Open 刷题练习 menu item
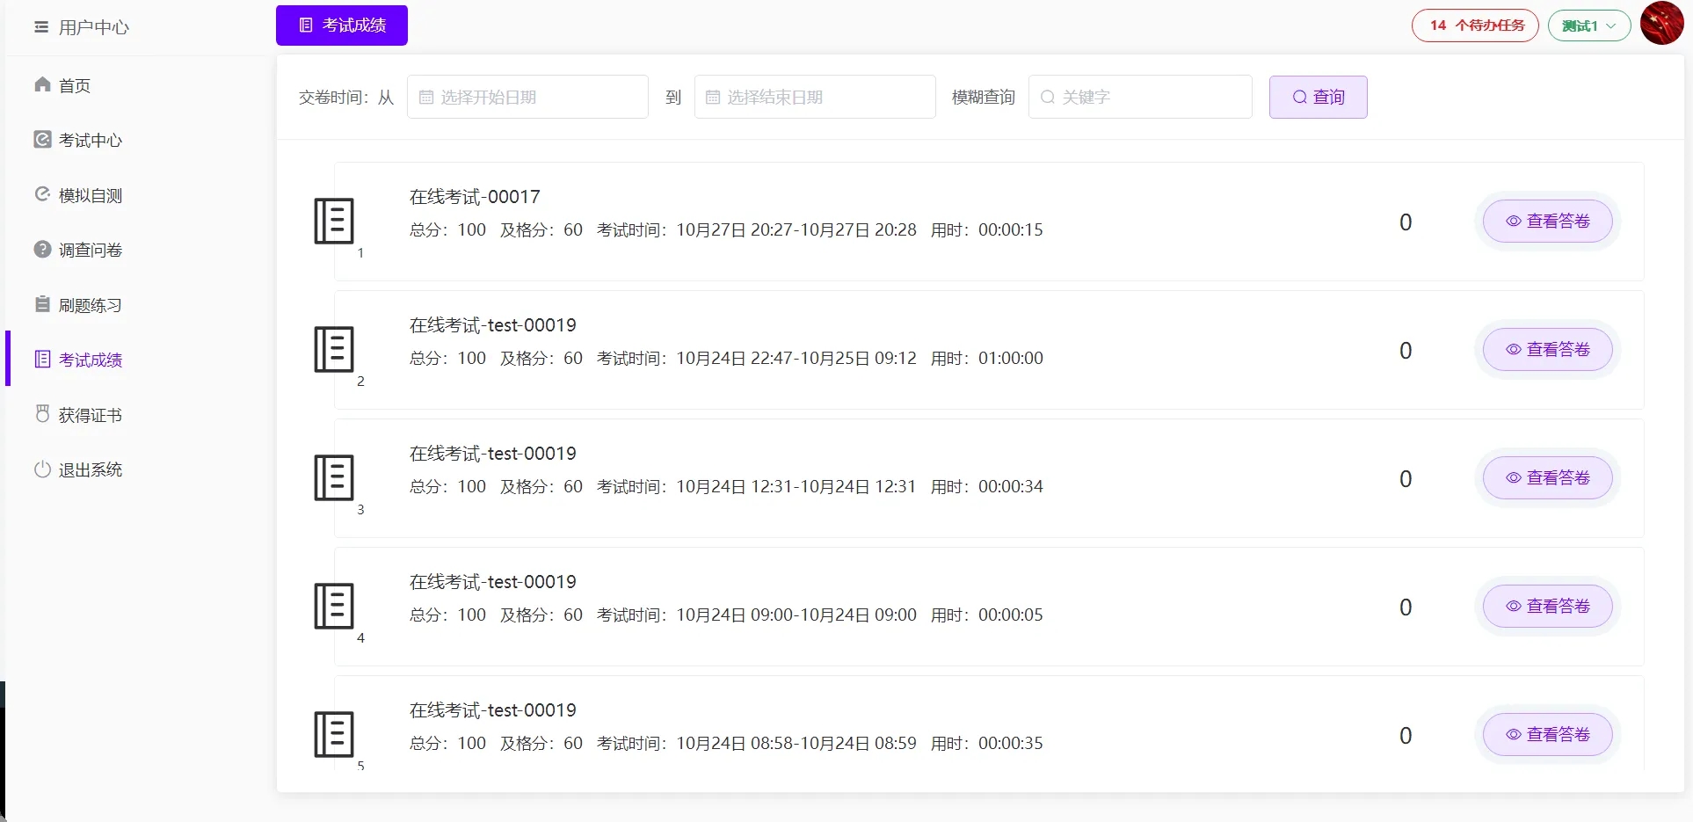 click(91, 305)
